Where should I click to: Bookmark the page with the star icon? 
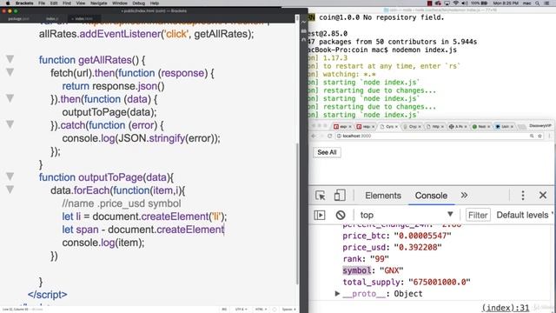(539, 136)
